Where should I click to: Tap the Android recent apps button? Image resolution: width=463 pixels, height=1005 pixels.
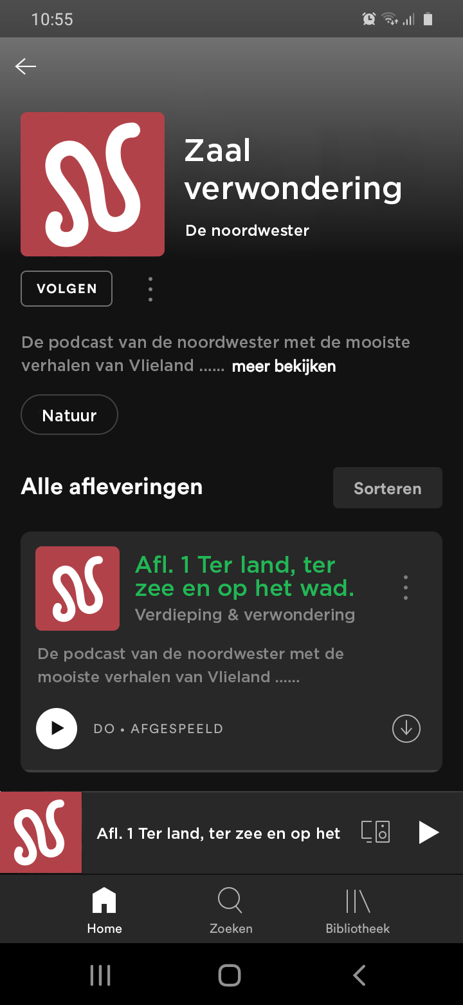click(100, 975)
